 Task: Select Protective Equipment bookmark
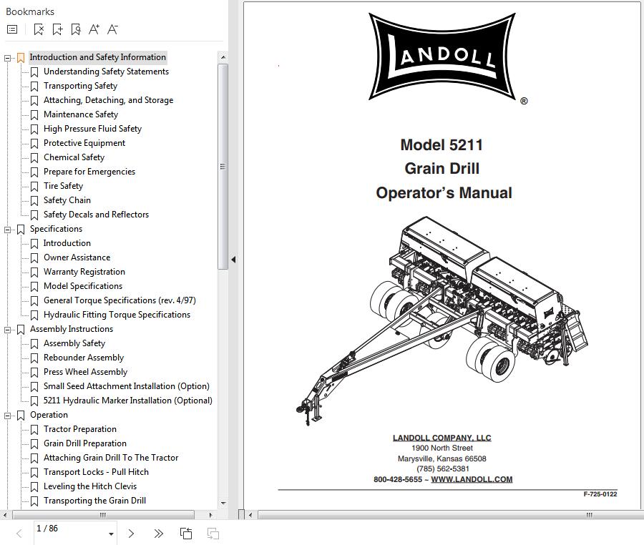(x=84, y=143)
